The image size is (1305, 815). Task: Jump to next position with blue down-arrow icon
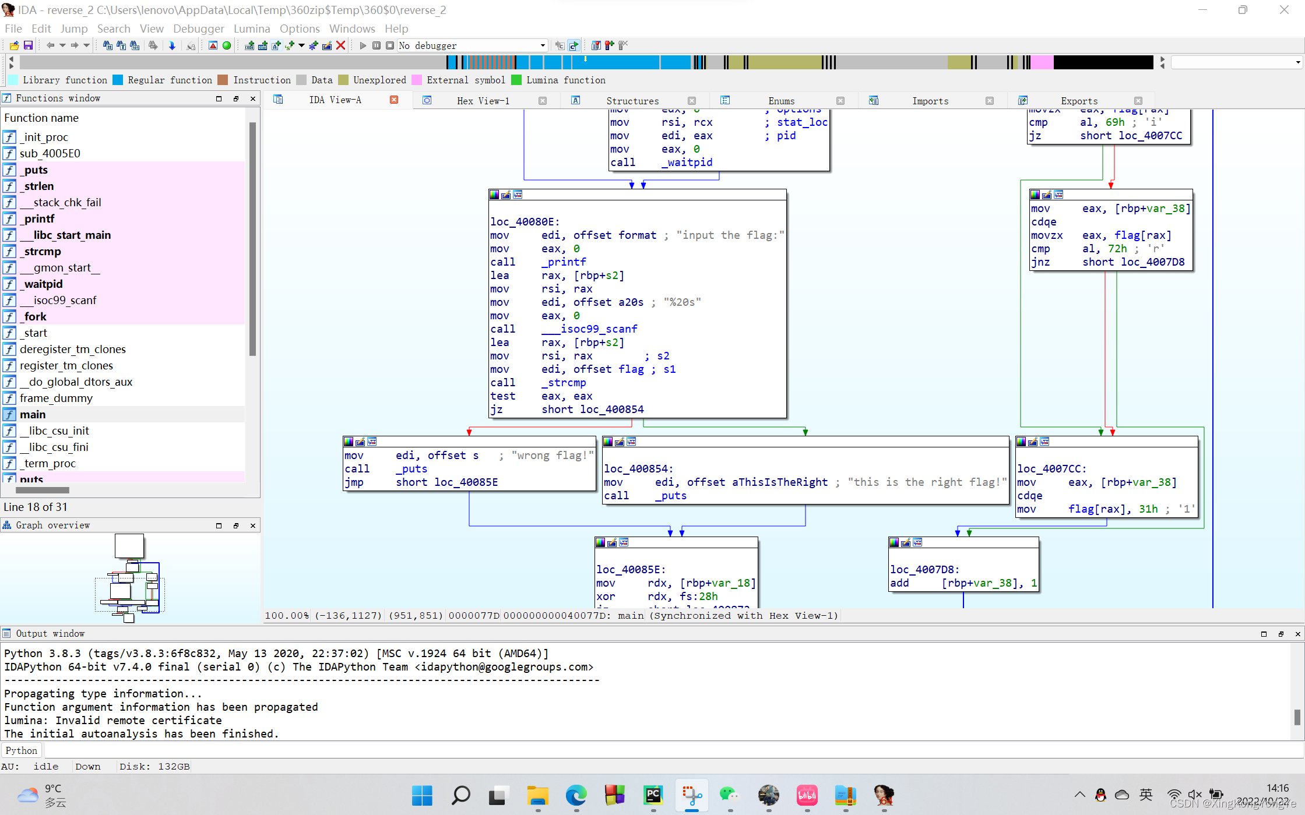click(173, 45)
